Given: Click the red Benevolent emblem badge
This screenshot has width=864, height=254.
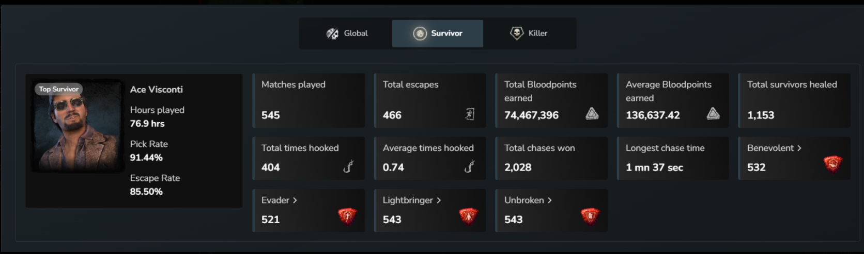Looking at the screenshot, I should pyautogui.click(x=832, y=164).
